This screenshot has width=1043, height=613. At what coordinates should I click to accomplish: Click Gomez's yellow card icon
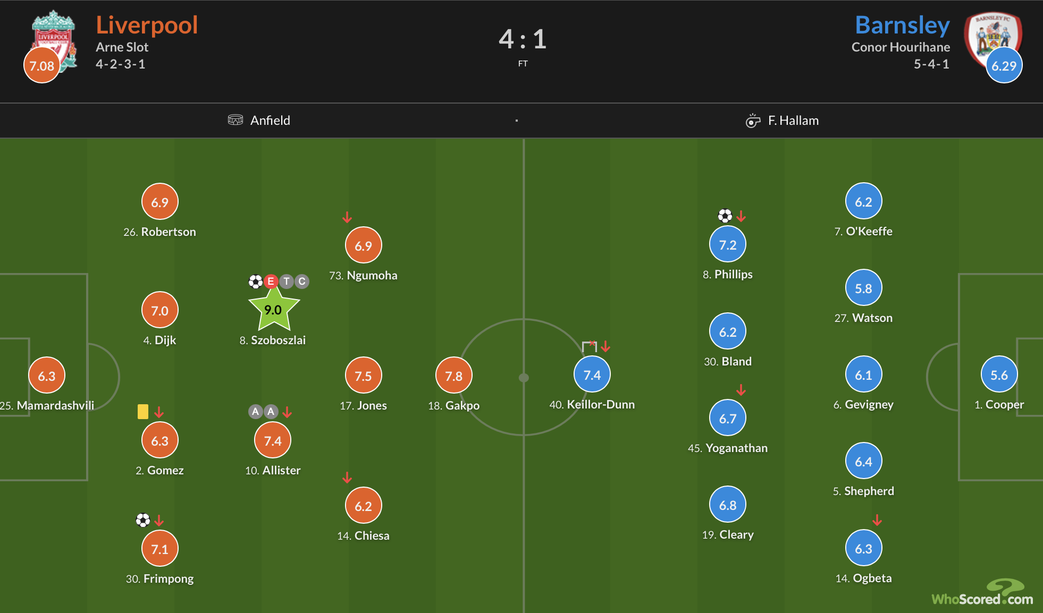[x=143, y=412]
